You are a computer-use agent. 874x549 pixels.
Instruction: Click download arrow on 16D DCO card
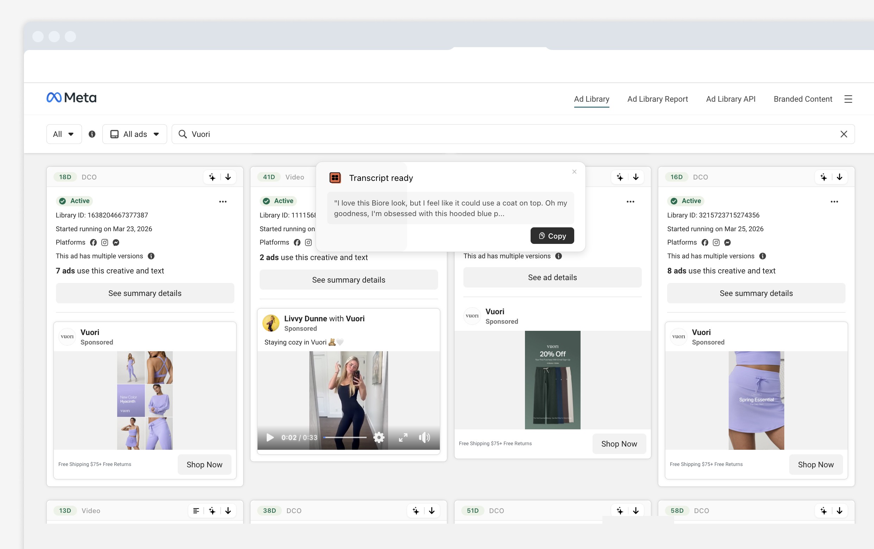click(x=840, y=177)
